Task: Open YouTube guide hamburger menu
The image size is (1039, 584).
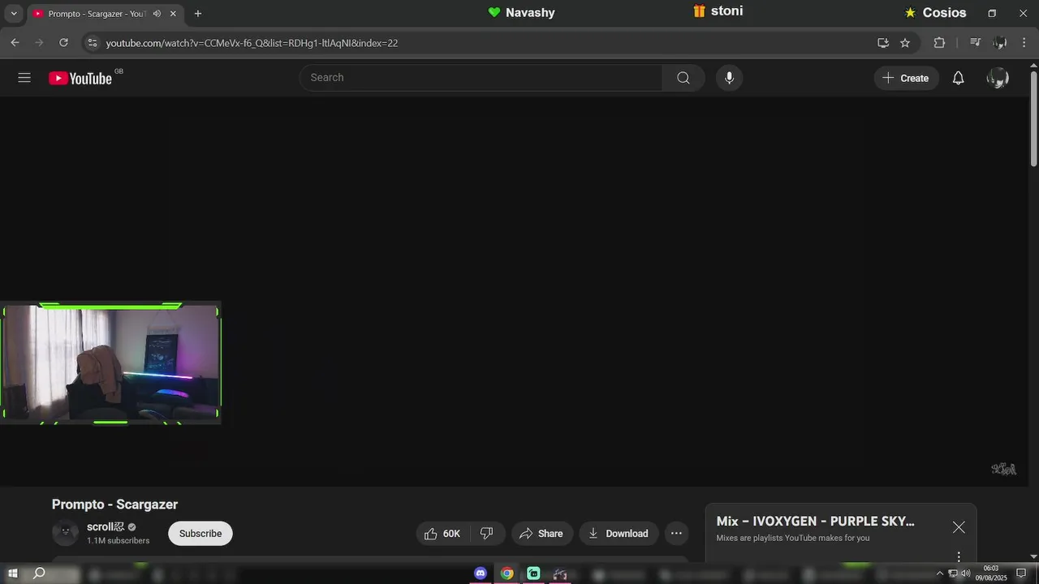Action: (x=24, y=78)
